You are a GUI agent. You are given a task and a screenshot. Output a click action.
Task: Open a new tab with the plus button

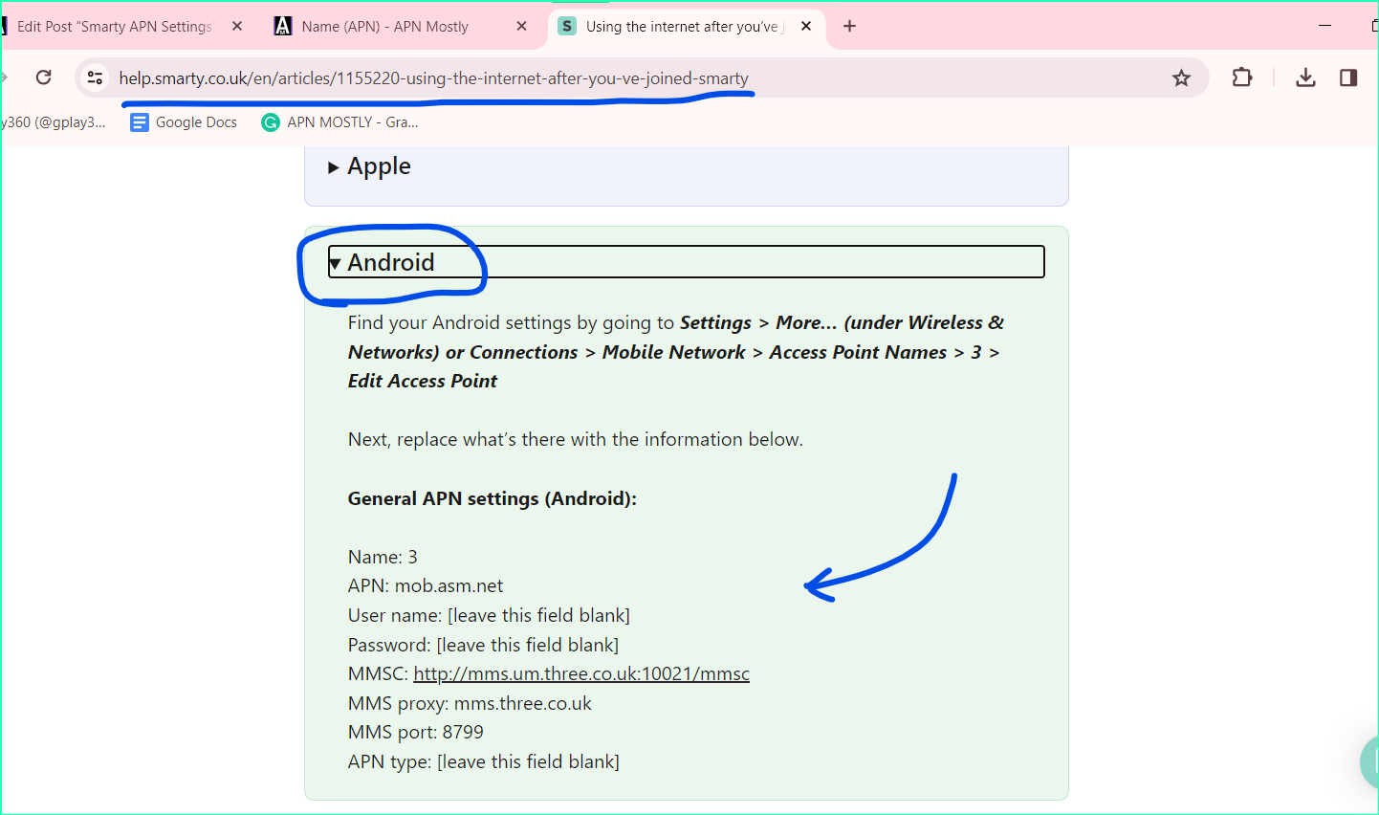click(849, 26)
